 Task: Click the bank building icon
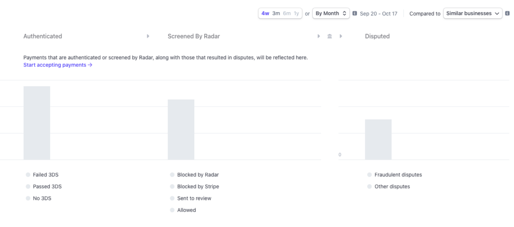(x=330, y=36)
